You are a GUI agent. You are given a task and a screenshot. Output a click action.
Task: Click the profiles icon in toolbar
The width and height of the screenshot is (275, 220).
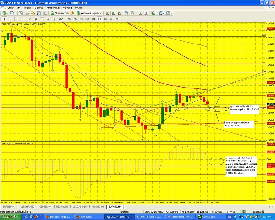tap(12, 13)
